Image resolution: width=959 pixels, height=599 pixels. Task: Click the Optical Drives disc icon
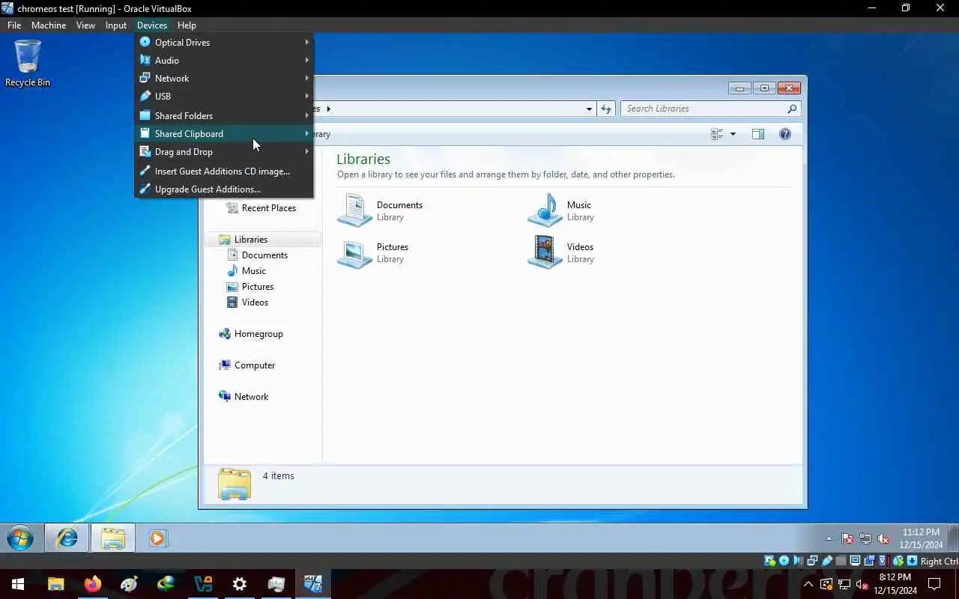click(145, 42)
